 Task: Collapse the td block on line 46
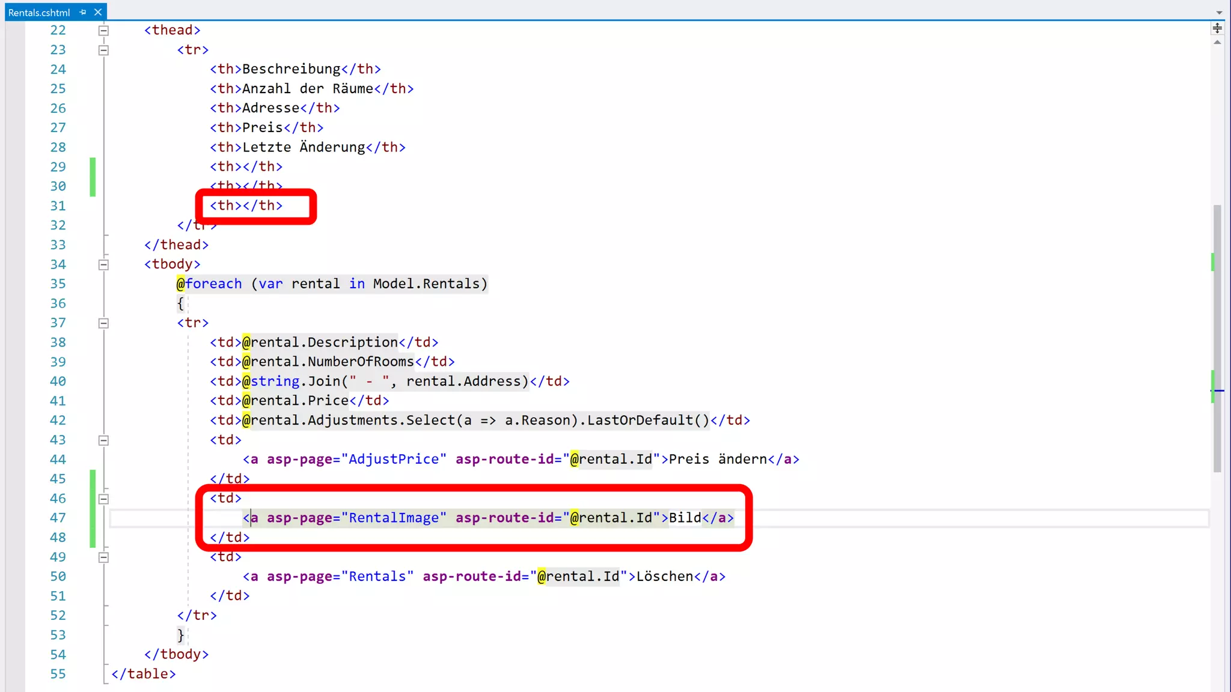coord(103,499)
